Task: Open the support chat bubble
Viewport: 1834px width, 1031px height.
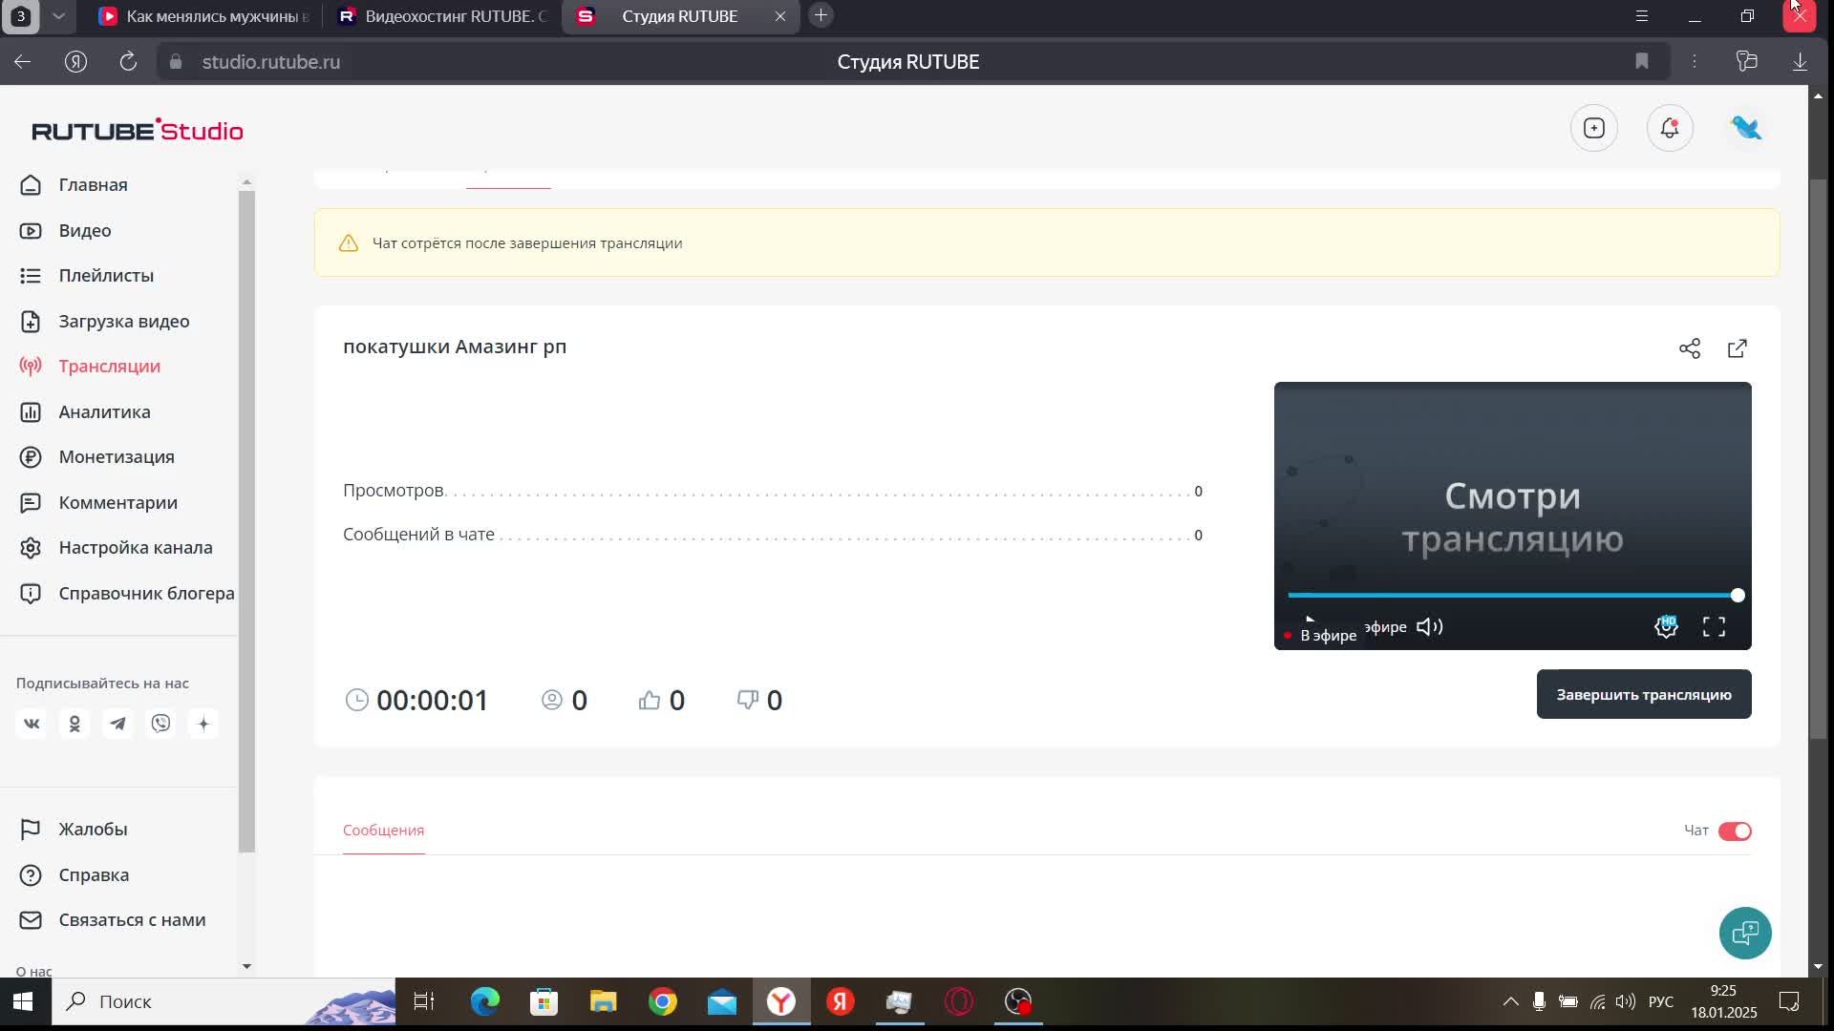Action: pos(1744,933)
